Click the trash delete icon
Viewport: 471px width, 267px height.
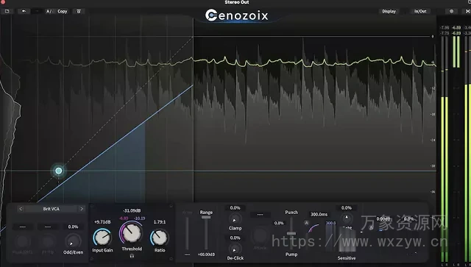click(x=79, y=12)
